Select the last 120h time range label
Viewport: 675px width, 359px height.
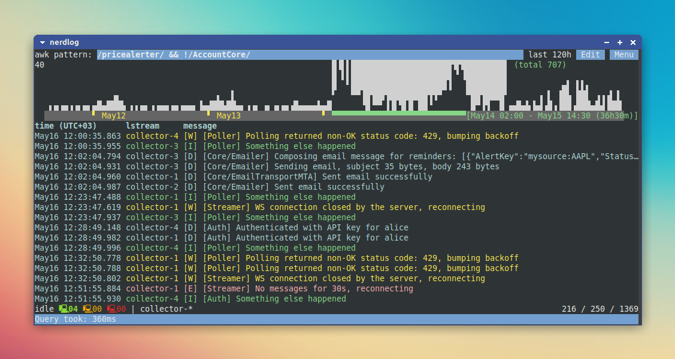pos(550,54)
